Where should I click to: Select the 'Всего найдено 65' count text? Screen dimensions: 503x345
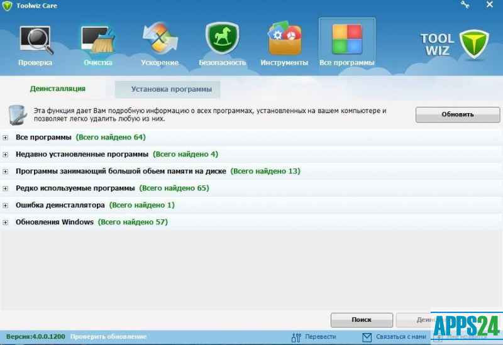[x=174, y=189]
